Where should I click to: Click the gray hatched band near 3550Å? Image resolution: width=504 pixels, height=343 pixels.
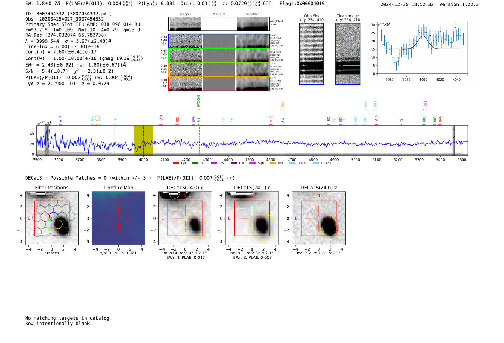coord(47,140)
